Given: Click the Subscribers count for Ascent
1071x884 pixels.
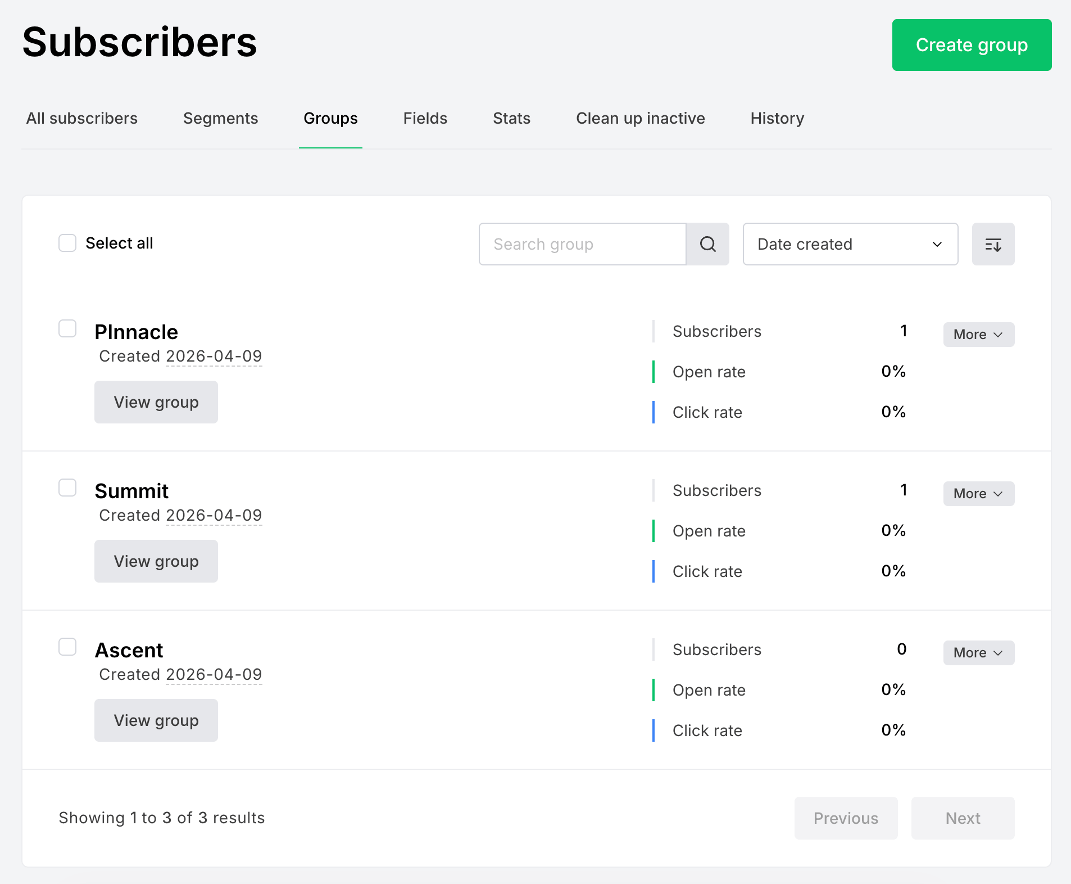Looking at the screenshot, I should click(901, 649).
